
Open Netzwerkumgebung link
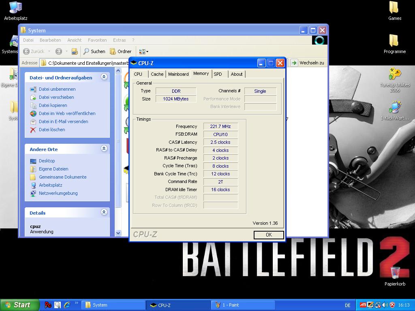(58, 193)
